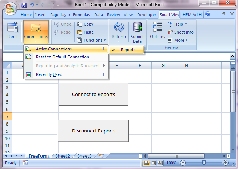Viewport: 238px width, 169px height.
Task: Select column H header
Action: 186,65
